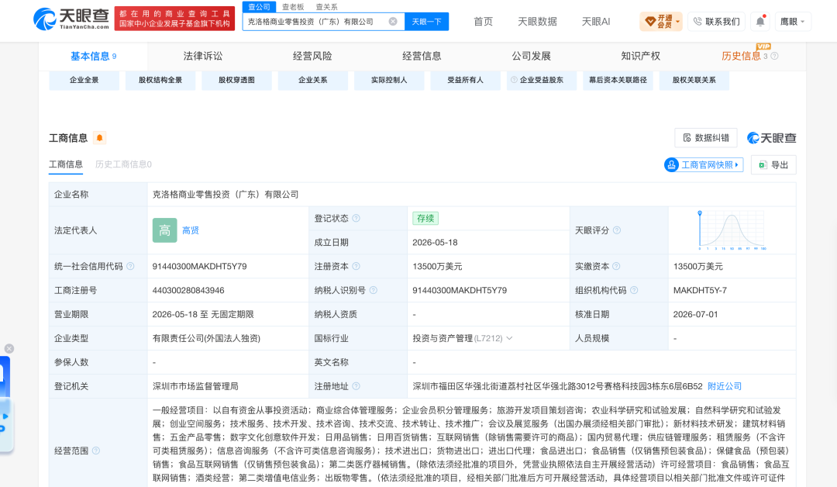Click the help icon next to 组织机构代码
The height and width of the screenshot is (487, 837).
pyautogui.click(x=634, y=290)
